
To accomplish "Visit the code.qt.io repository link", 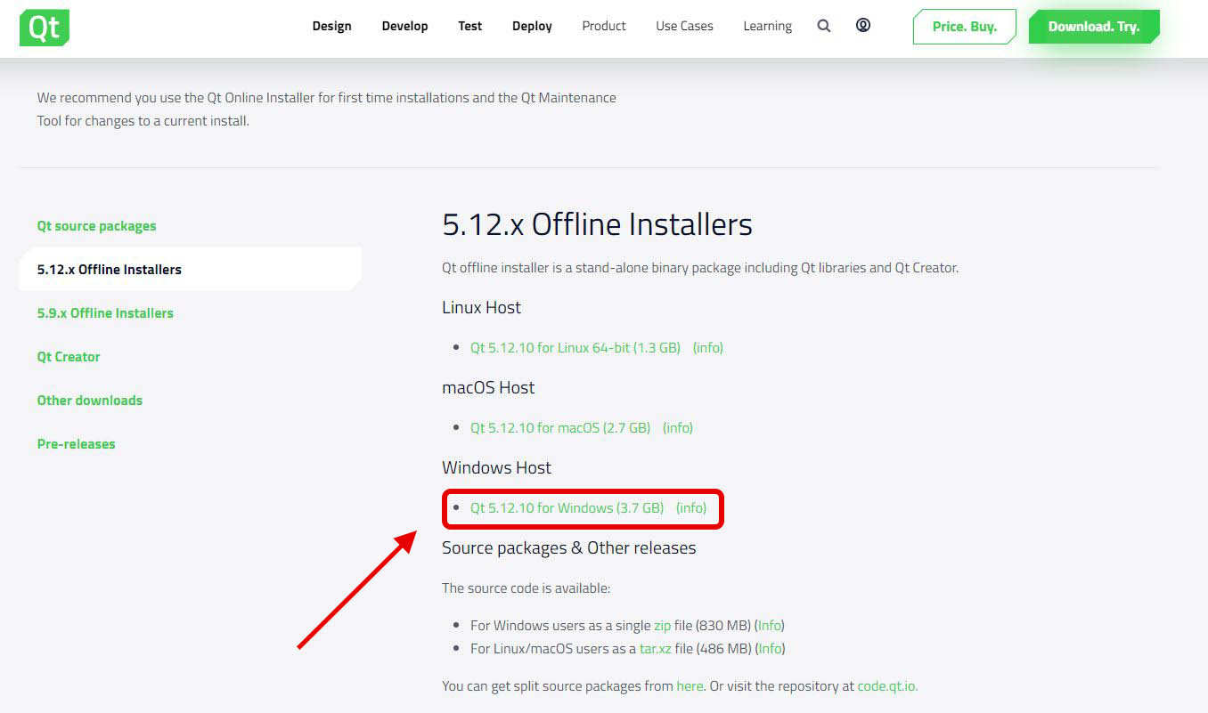I will point(887,686).
